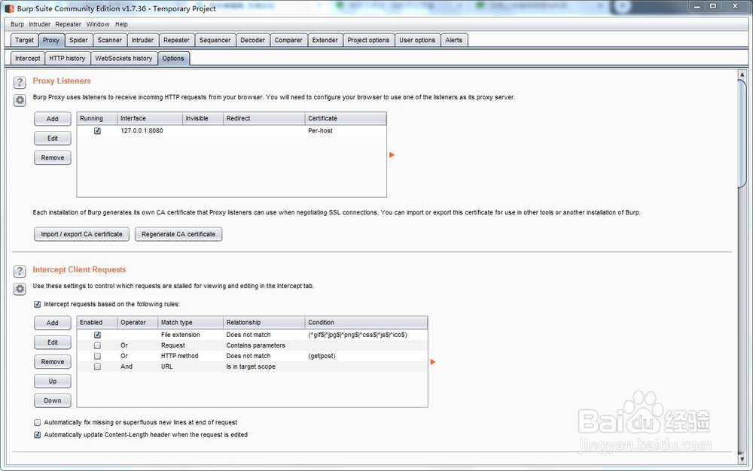Disable the File extension rule checkbox

click(97, 335)
